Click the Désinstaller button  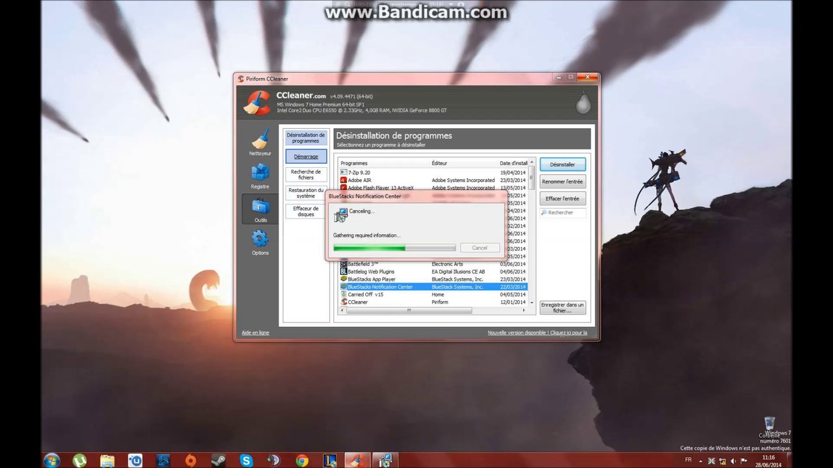(562, 164)
